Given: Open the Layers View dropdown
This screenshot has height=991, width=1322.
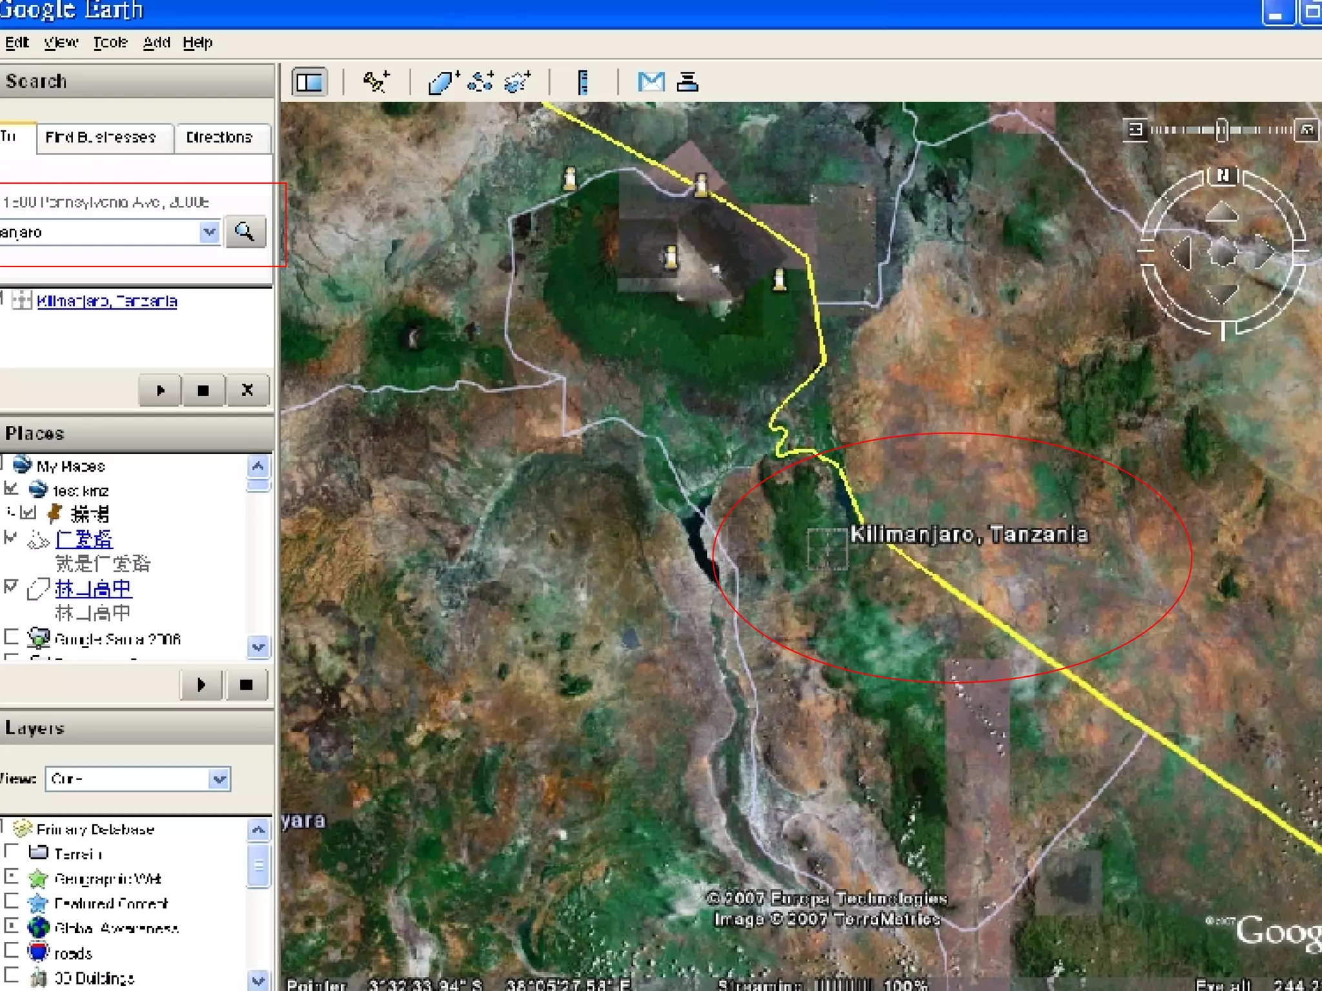Looking at the screenshot, I should (x=219, y=779).
